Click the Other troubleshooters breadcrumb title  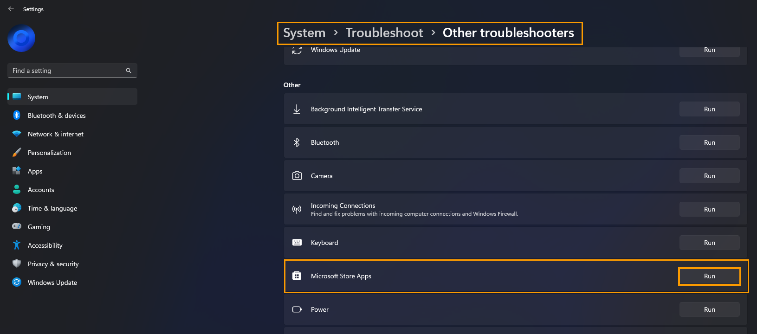[508, 33]
